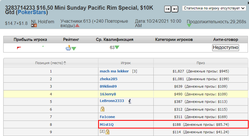Go to the previous tournament arrow button
This screenshot has height=136, width=249.
pos(168,9)
